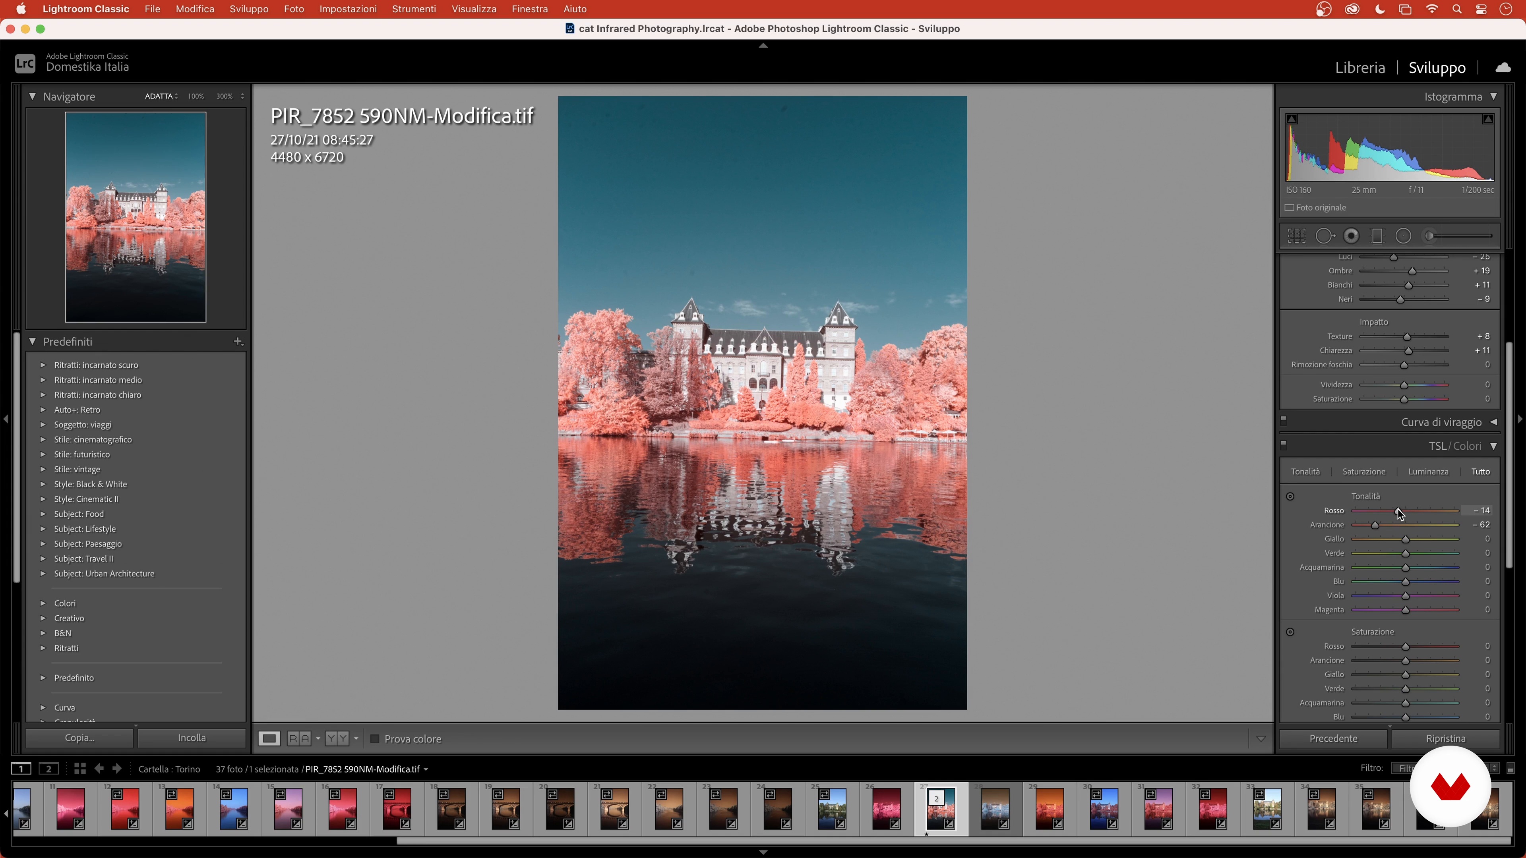
Task: Click the Precedente button
Action: point(1333,738)
